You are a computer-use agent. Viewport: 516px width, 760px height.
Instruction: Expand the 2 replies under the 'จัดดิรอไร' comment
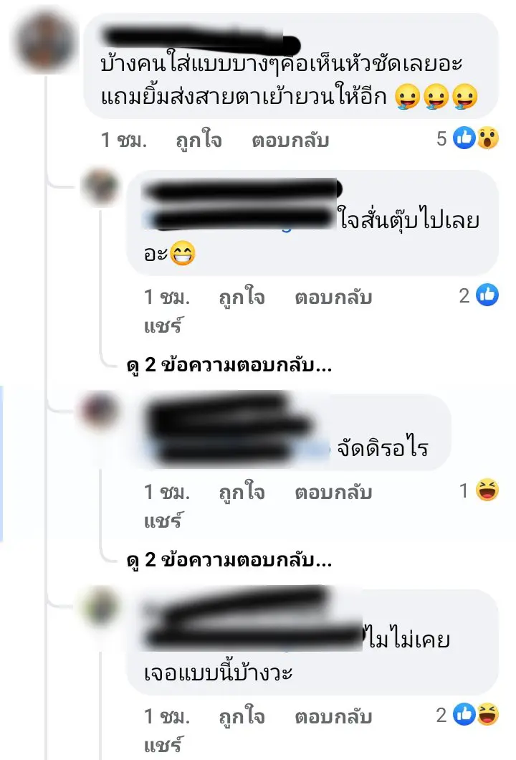[229, 560]
